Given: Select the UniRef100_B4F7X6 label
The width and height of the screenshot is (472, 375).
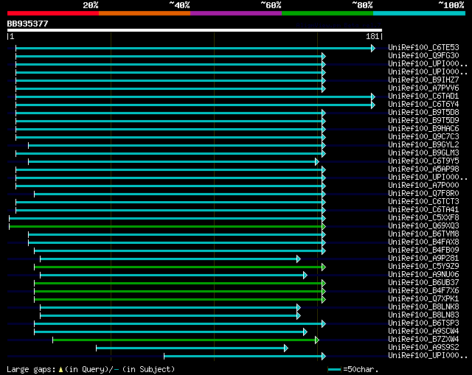Looking at the screenshot, I should (x=423, y=291).
